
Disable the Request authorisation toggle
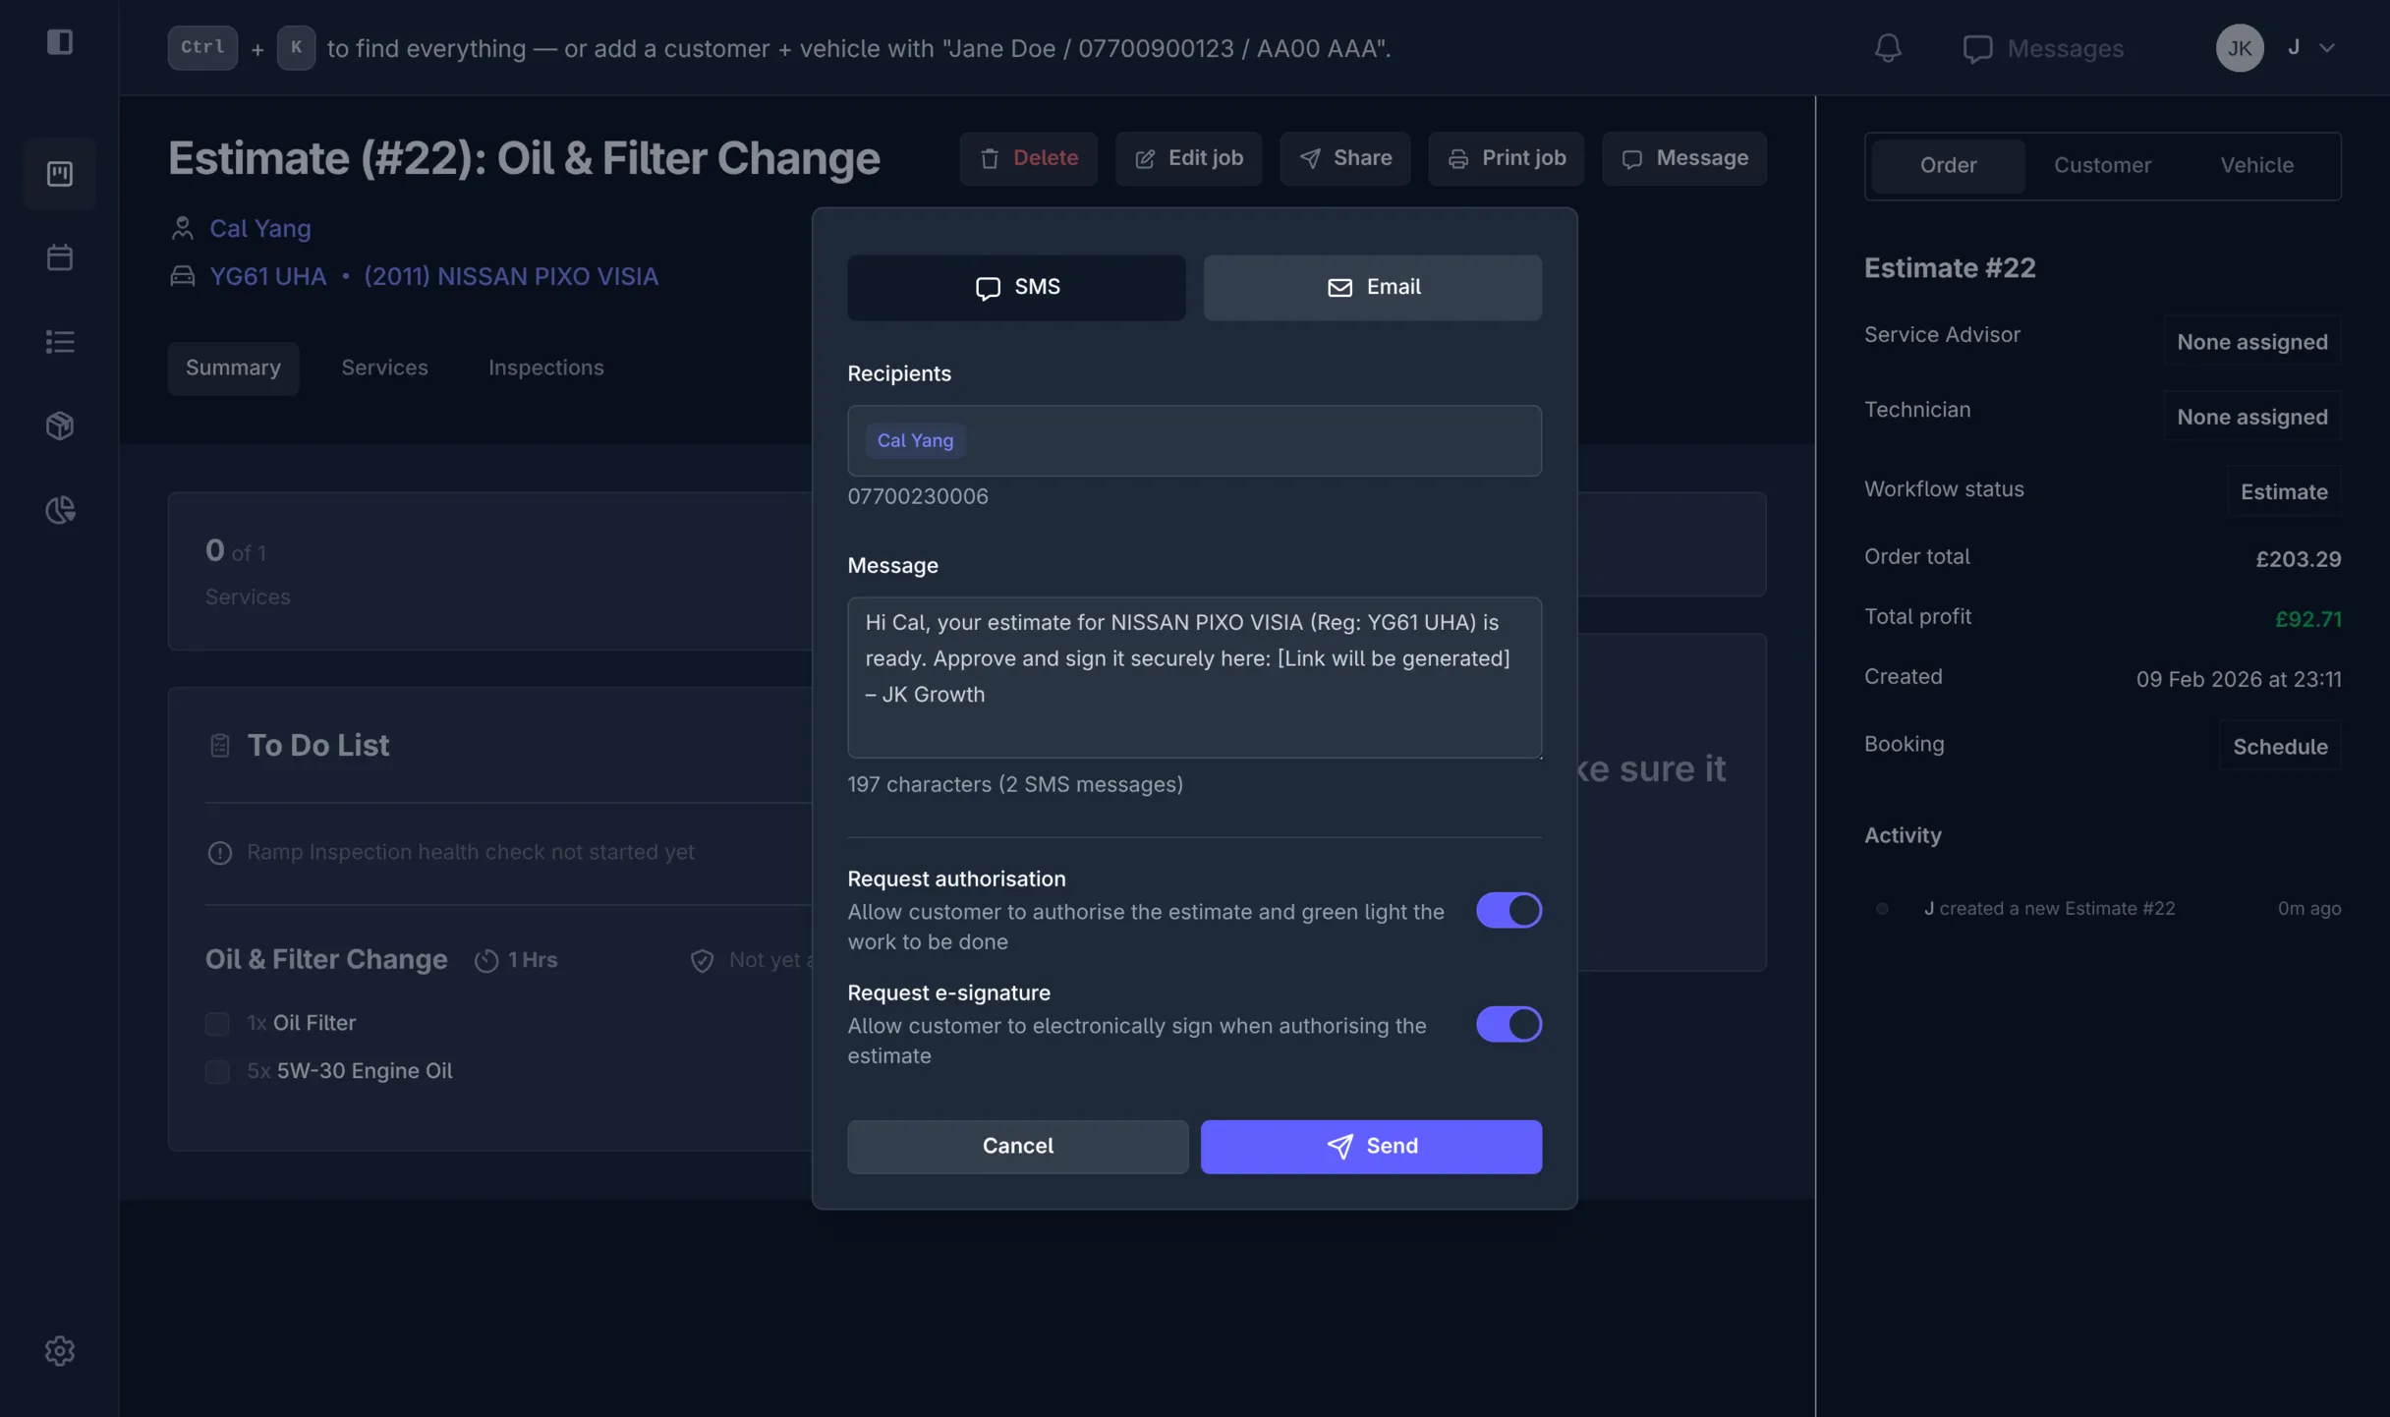click(1508, 910)
